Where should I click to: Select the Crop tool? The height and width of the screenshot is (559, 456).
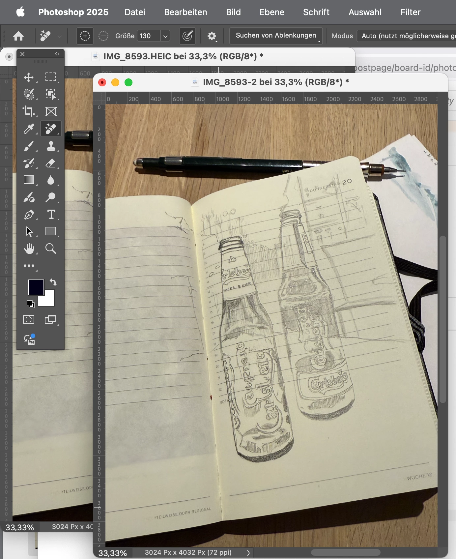click(x=29, y=111)
